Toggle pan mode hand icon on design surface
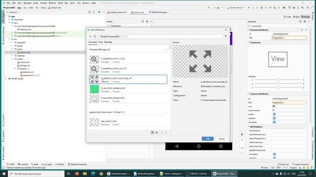316x177 pixels. click(242, 134)
